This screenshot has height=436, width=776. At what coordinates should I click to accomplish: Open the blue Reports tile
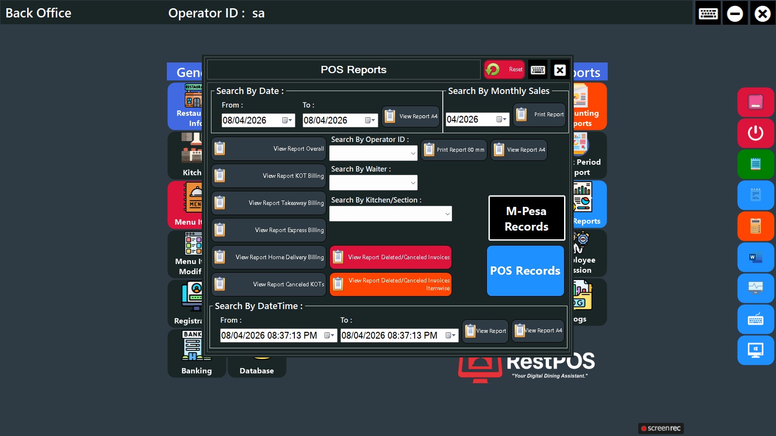590,204
